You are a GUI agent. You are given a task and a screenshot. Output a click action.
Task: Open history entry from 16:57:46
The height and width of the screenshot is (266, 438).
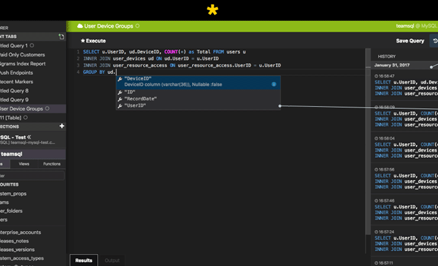click(404, 210)
